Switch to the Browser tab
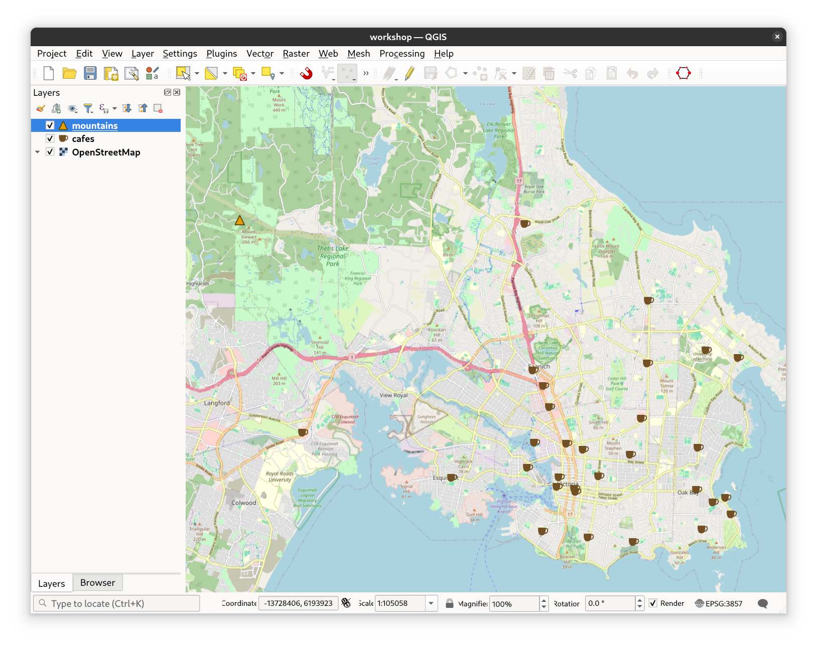Viewport: 817px width, 647px height. pos(97,583)
